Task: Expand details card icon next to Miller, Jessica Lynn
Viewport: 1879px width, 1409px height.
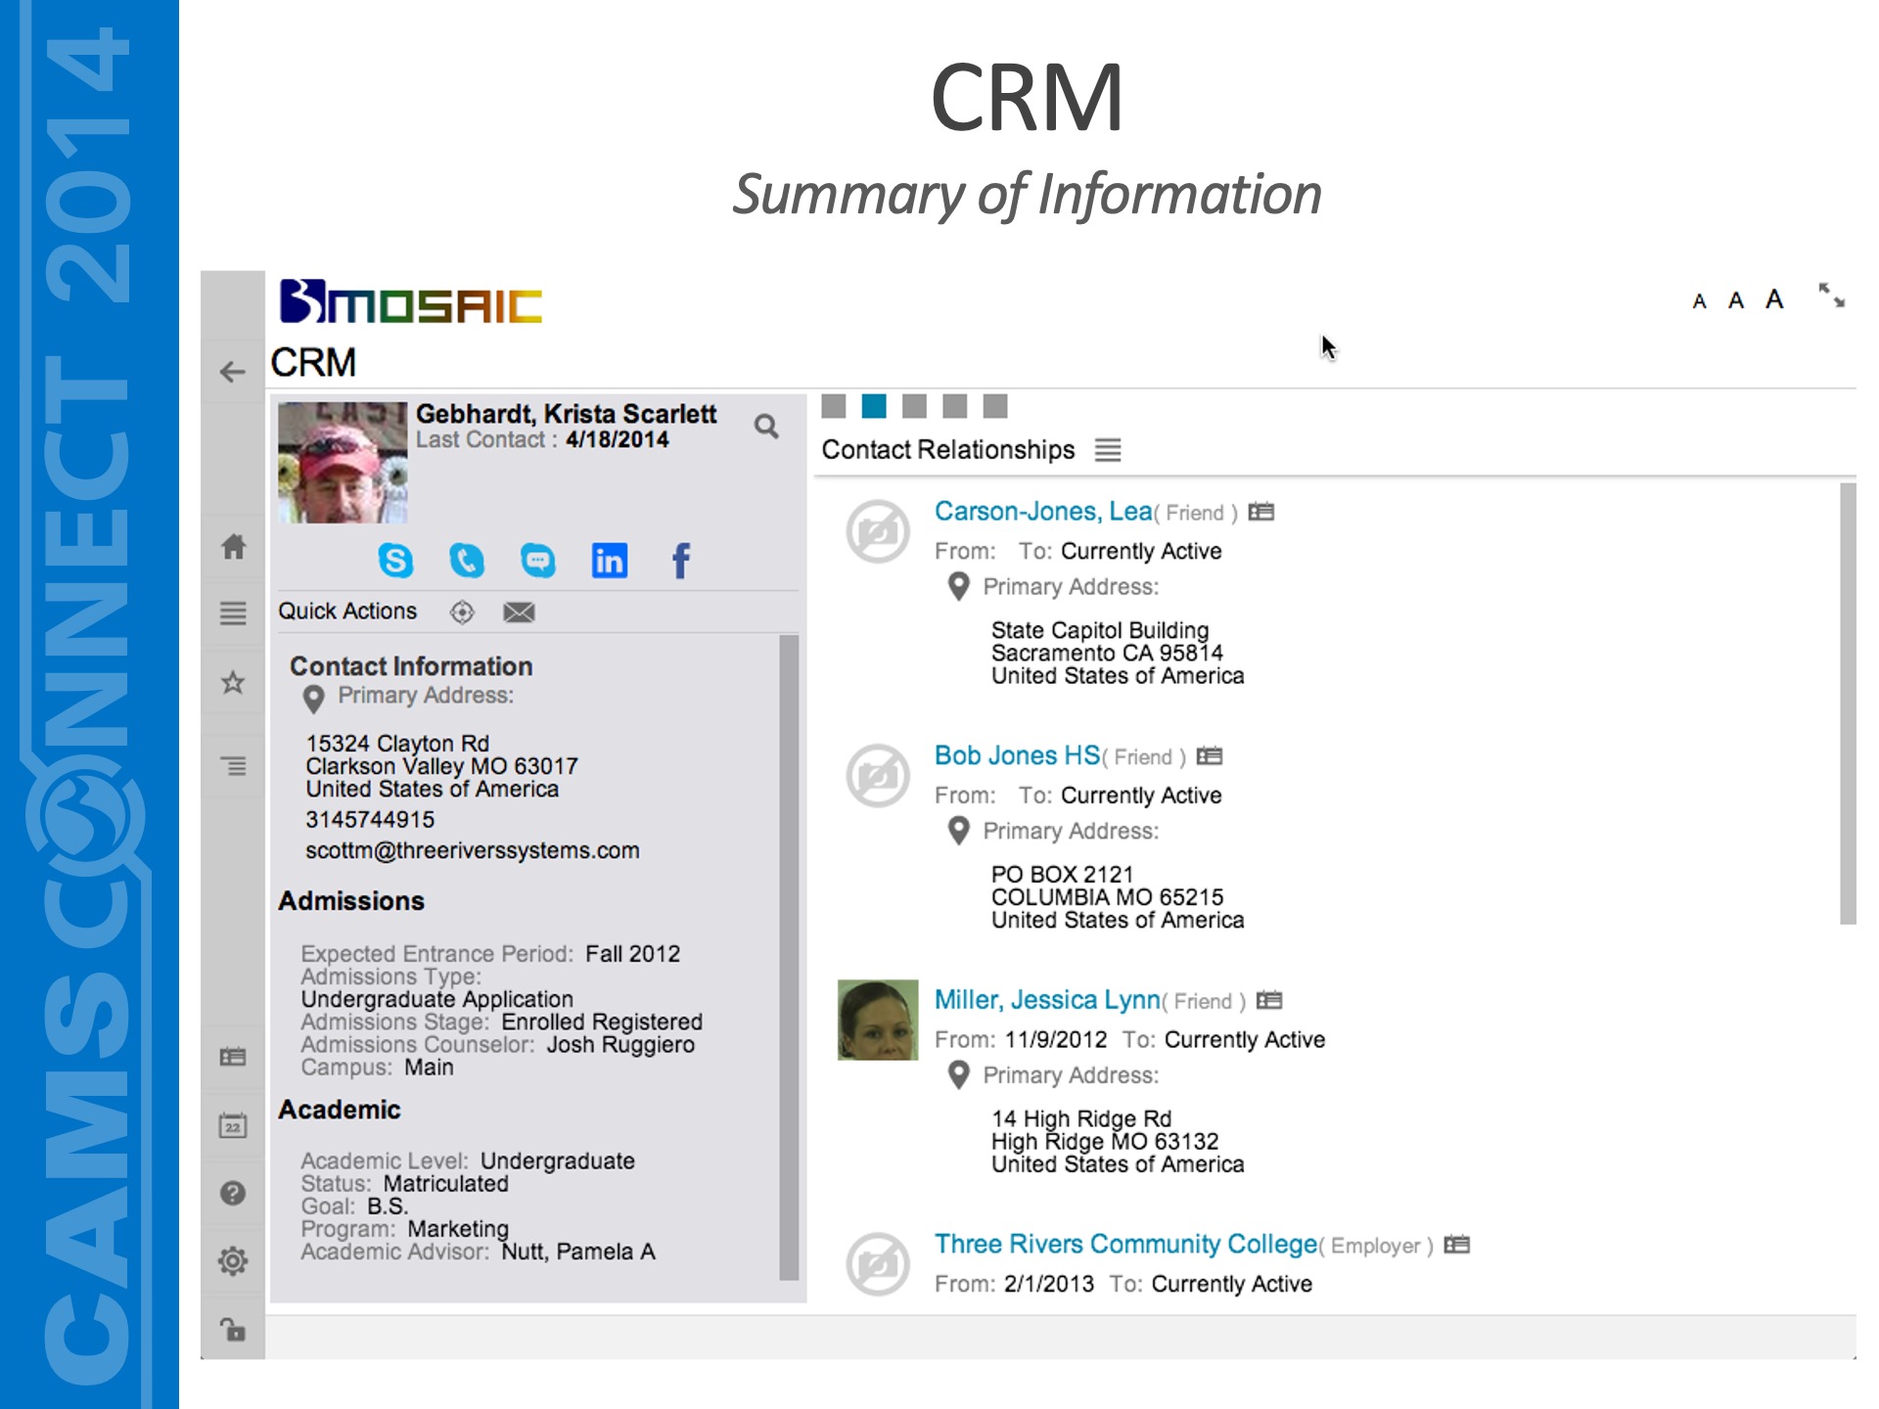Action: [1269, 1000]
